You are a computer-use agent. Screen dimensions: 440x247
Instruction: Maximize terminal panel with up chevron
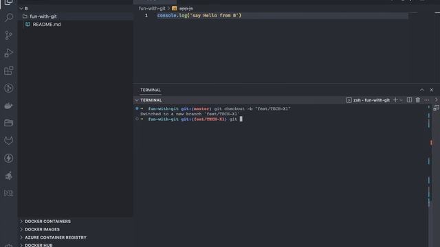click(421, 90)
